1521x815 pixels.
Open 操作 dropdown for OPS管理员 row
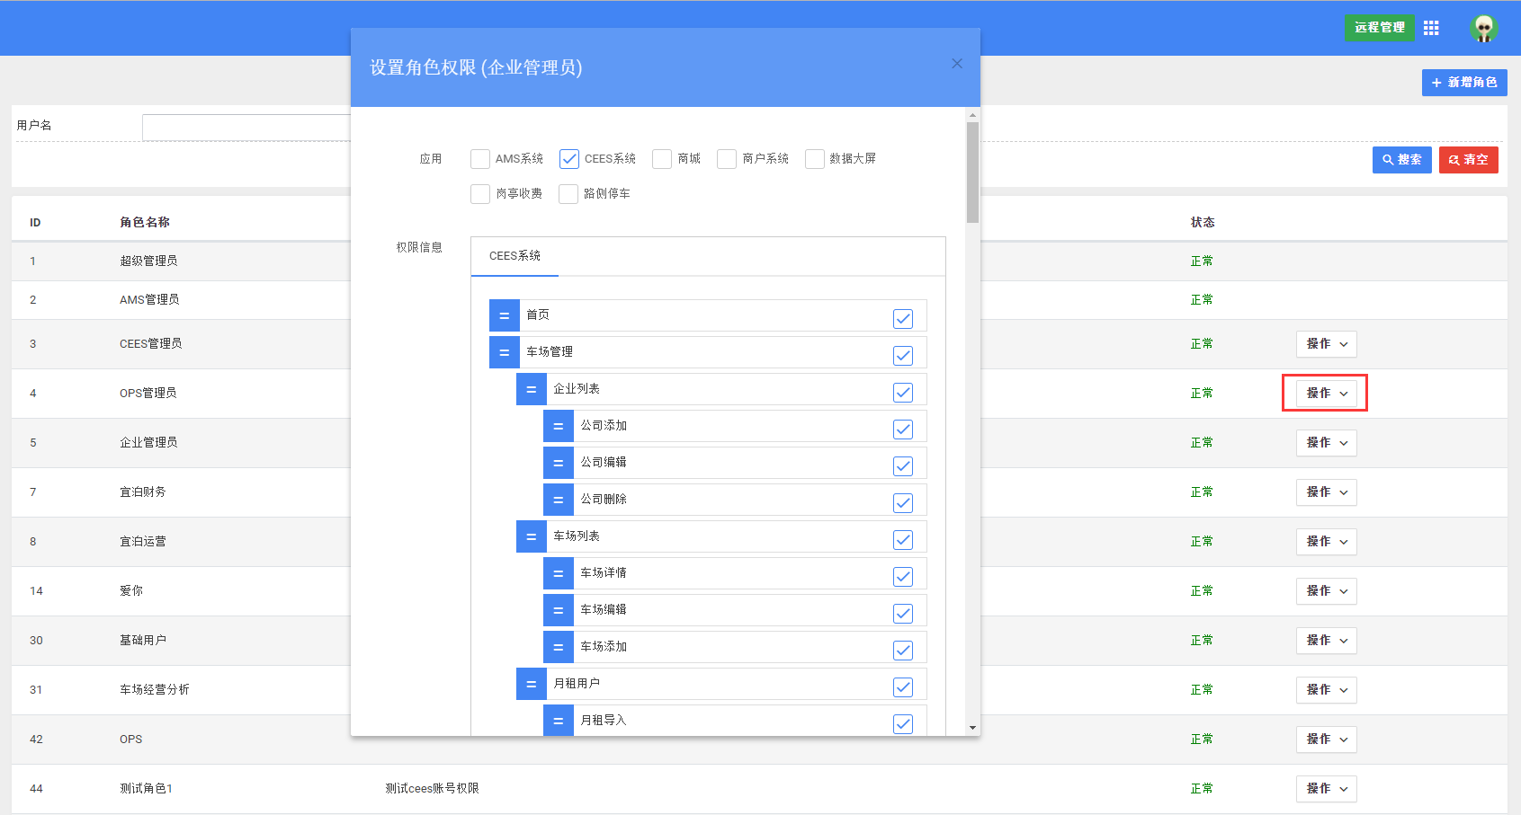[1327, 394]
